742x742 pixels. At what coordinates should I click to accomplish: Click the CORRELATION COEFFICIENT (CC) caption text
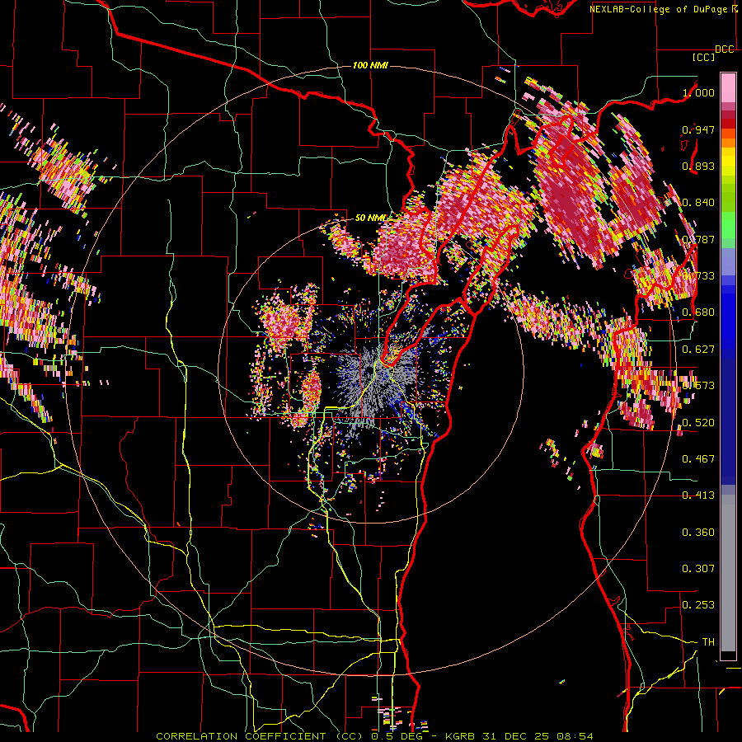(x=260, y=736)
